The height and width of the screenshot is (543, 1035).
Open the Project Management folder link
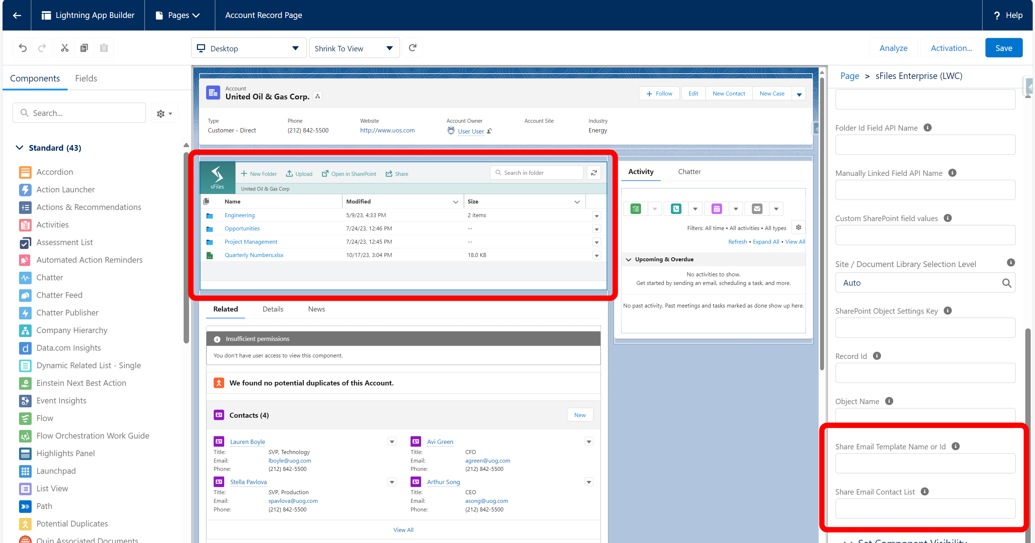[x=251, y=242]
